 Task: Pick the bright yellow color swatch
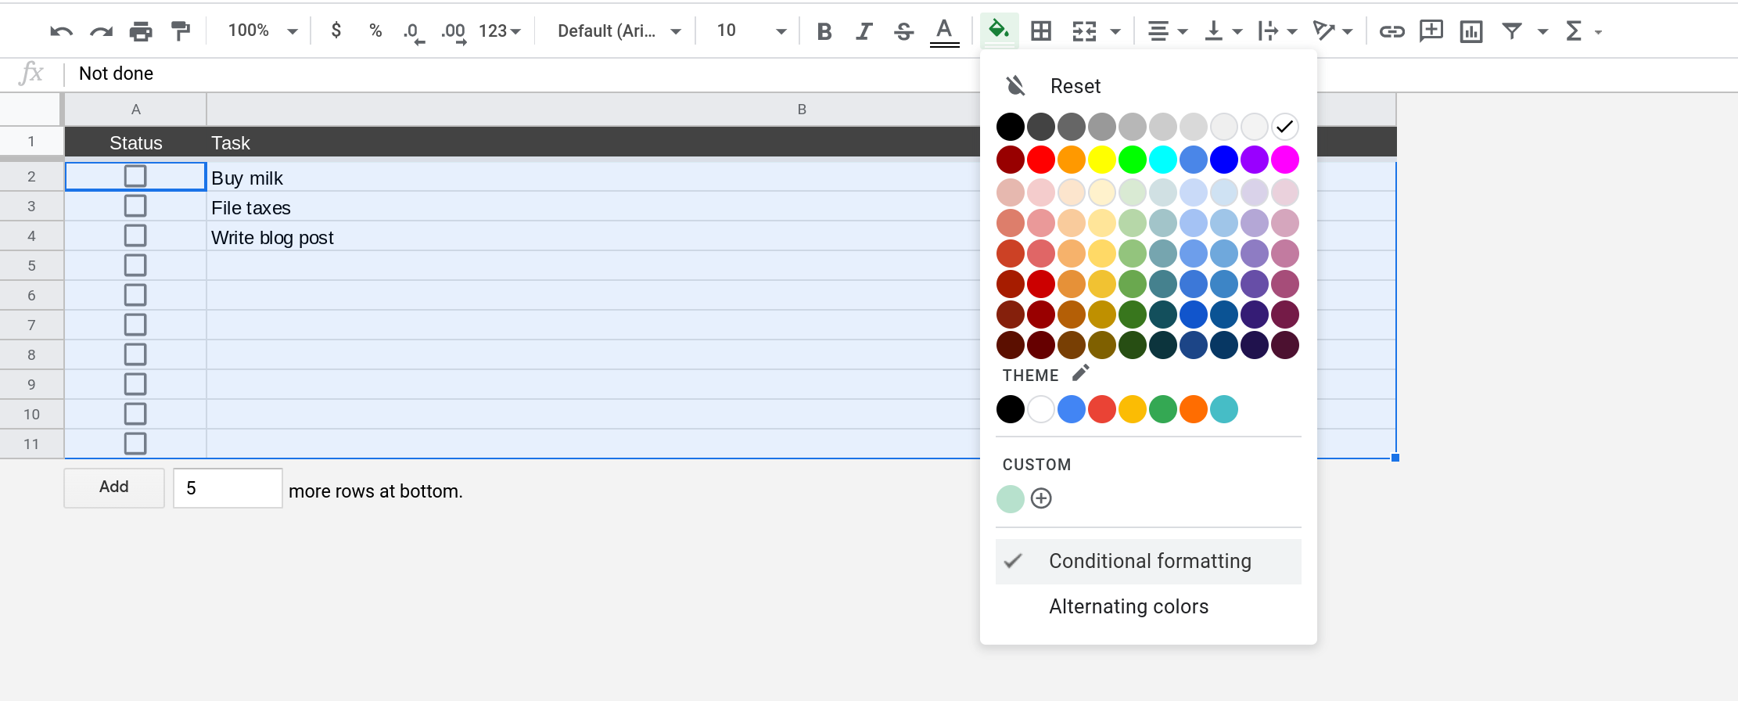1102,160
